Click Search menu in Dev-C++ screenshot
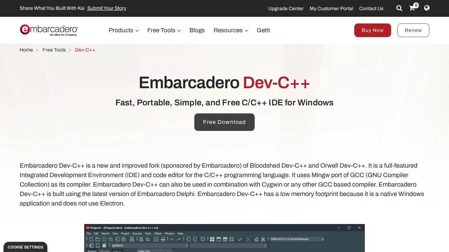Image resolution: width=449 pixels, height=252 pixels. click(x=105, y=233)
